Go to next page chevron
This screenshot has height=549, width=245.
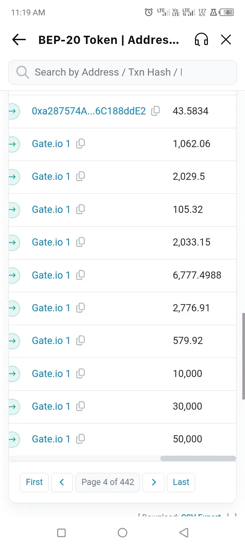[153, 482]
